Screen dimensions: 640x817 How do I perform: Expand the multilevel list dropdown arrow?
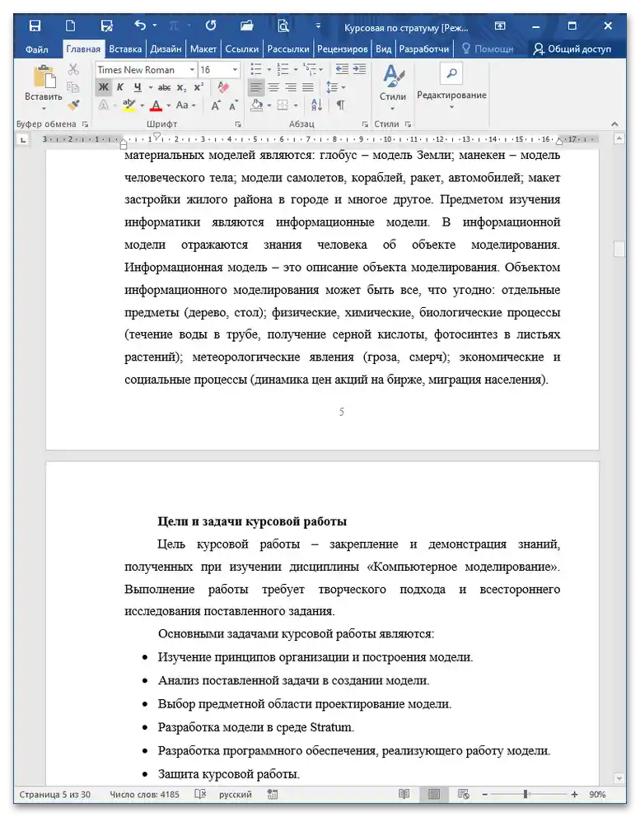(x=321, y=69)
